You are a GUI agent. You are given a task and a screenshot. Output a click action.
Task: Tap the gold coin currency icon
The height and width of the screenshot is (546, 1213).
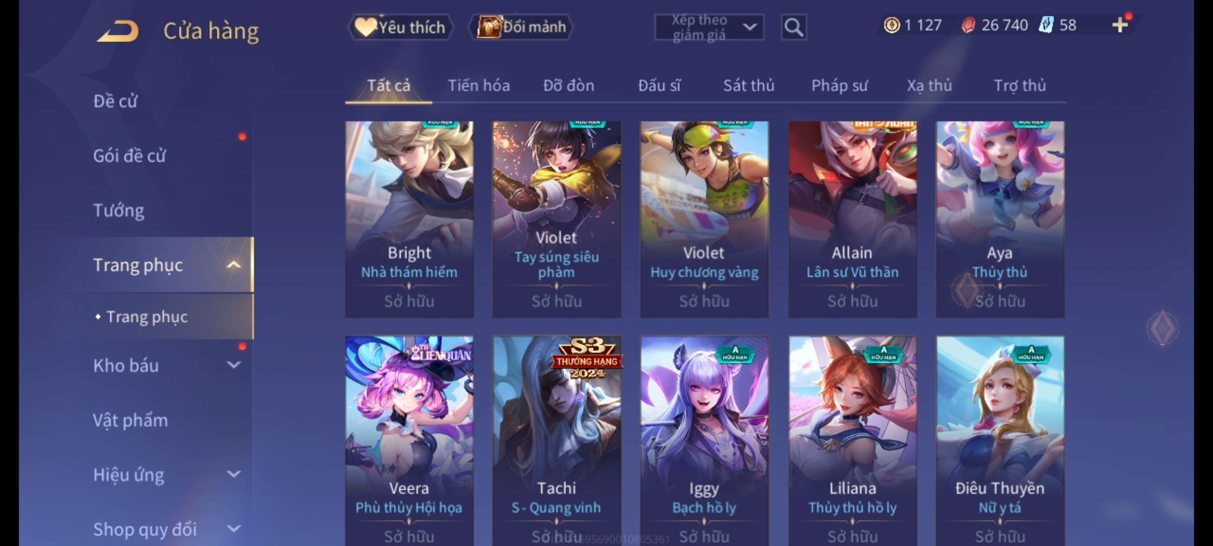coord(892,25)
